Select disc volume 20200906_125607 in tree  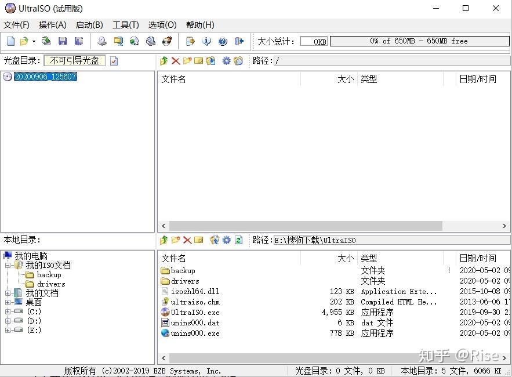click(45, 77)
